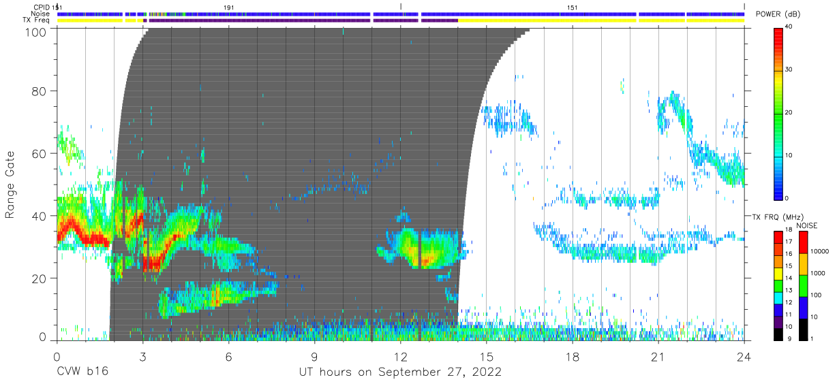Click the 40 label on the POWER colorbar
This screenshot has height=386, width=837.
click(x=789, y=27)
